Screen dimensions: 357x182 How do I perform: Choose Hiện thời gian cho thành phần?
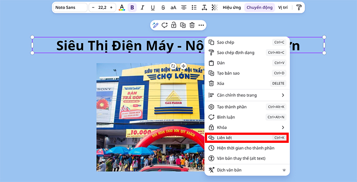tap(247, 148)
